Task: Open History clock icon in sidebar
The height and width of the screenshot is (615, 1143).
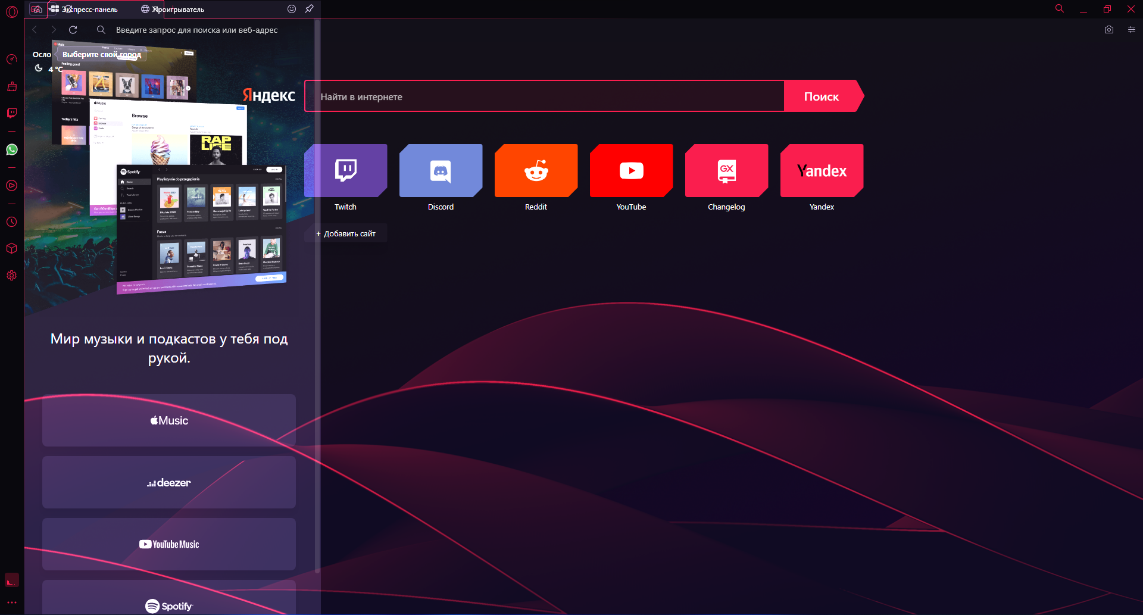Action: point(11,222)
